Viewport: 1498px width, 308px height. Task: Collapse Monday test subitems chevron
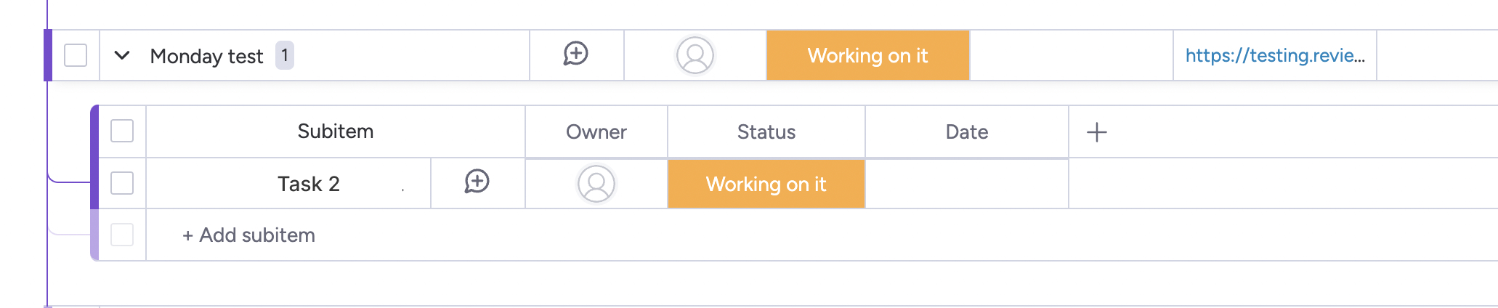tap(122, 55)
